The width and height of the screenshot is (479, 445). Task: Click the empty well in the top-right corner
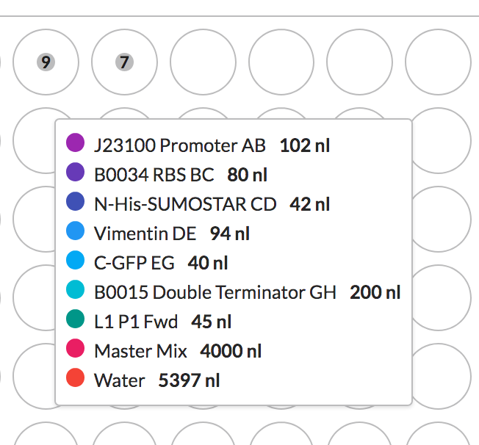438,62
